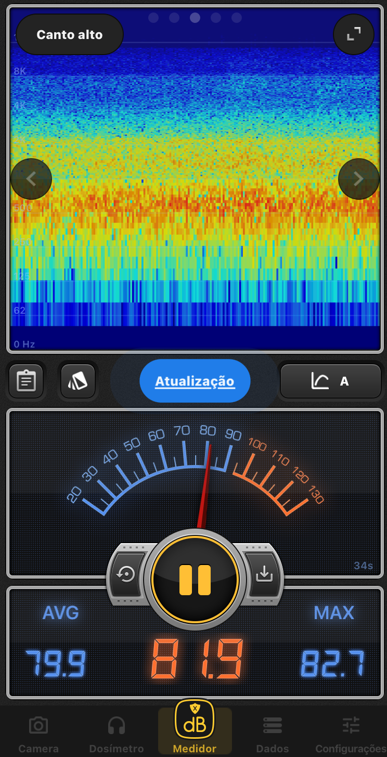The height and width of the screenshot is (757, 387).
Task: Open the clipboard notes icon
Action: tap(26, 381)
